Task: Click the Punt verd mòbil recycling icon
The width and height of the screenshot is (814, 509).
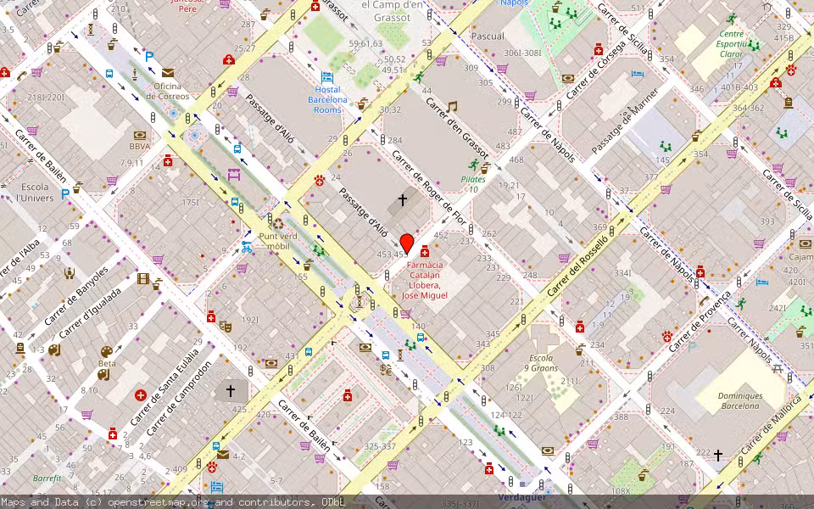Action: click(278, 224)
